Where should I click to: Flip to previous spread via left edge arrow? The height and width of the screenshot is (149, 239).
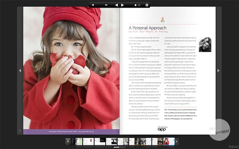[20, 70]
